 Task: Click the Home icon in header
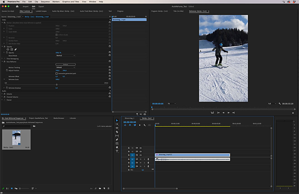point(17,6)
